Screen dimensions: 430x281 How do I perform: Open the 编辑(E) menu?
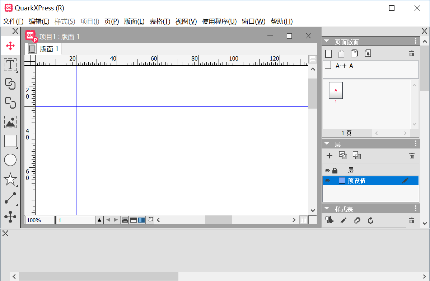(39, 22)
